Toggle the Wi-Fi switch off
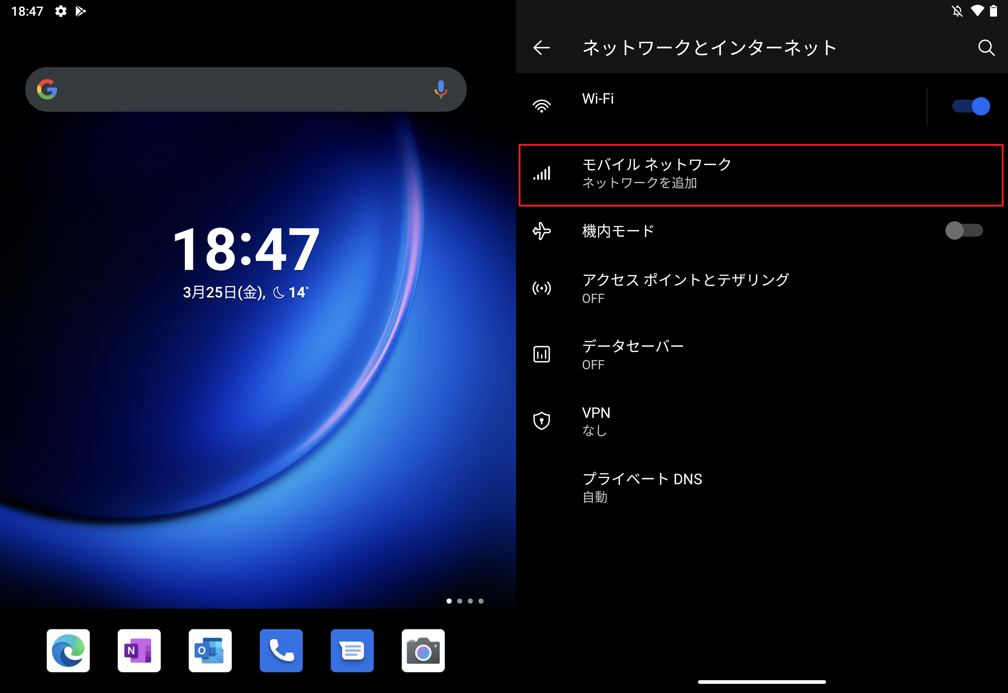 [971, 106]
